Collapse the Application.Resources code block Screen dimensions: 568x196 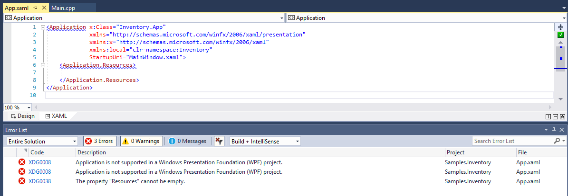click(x=43, y=65)
